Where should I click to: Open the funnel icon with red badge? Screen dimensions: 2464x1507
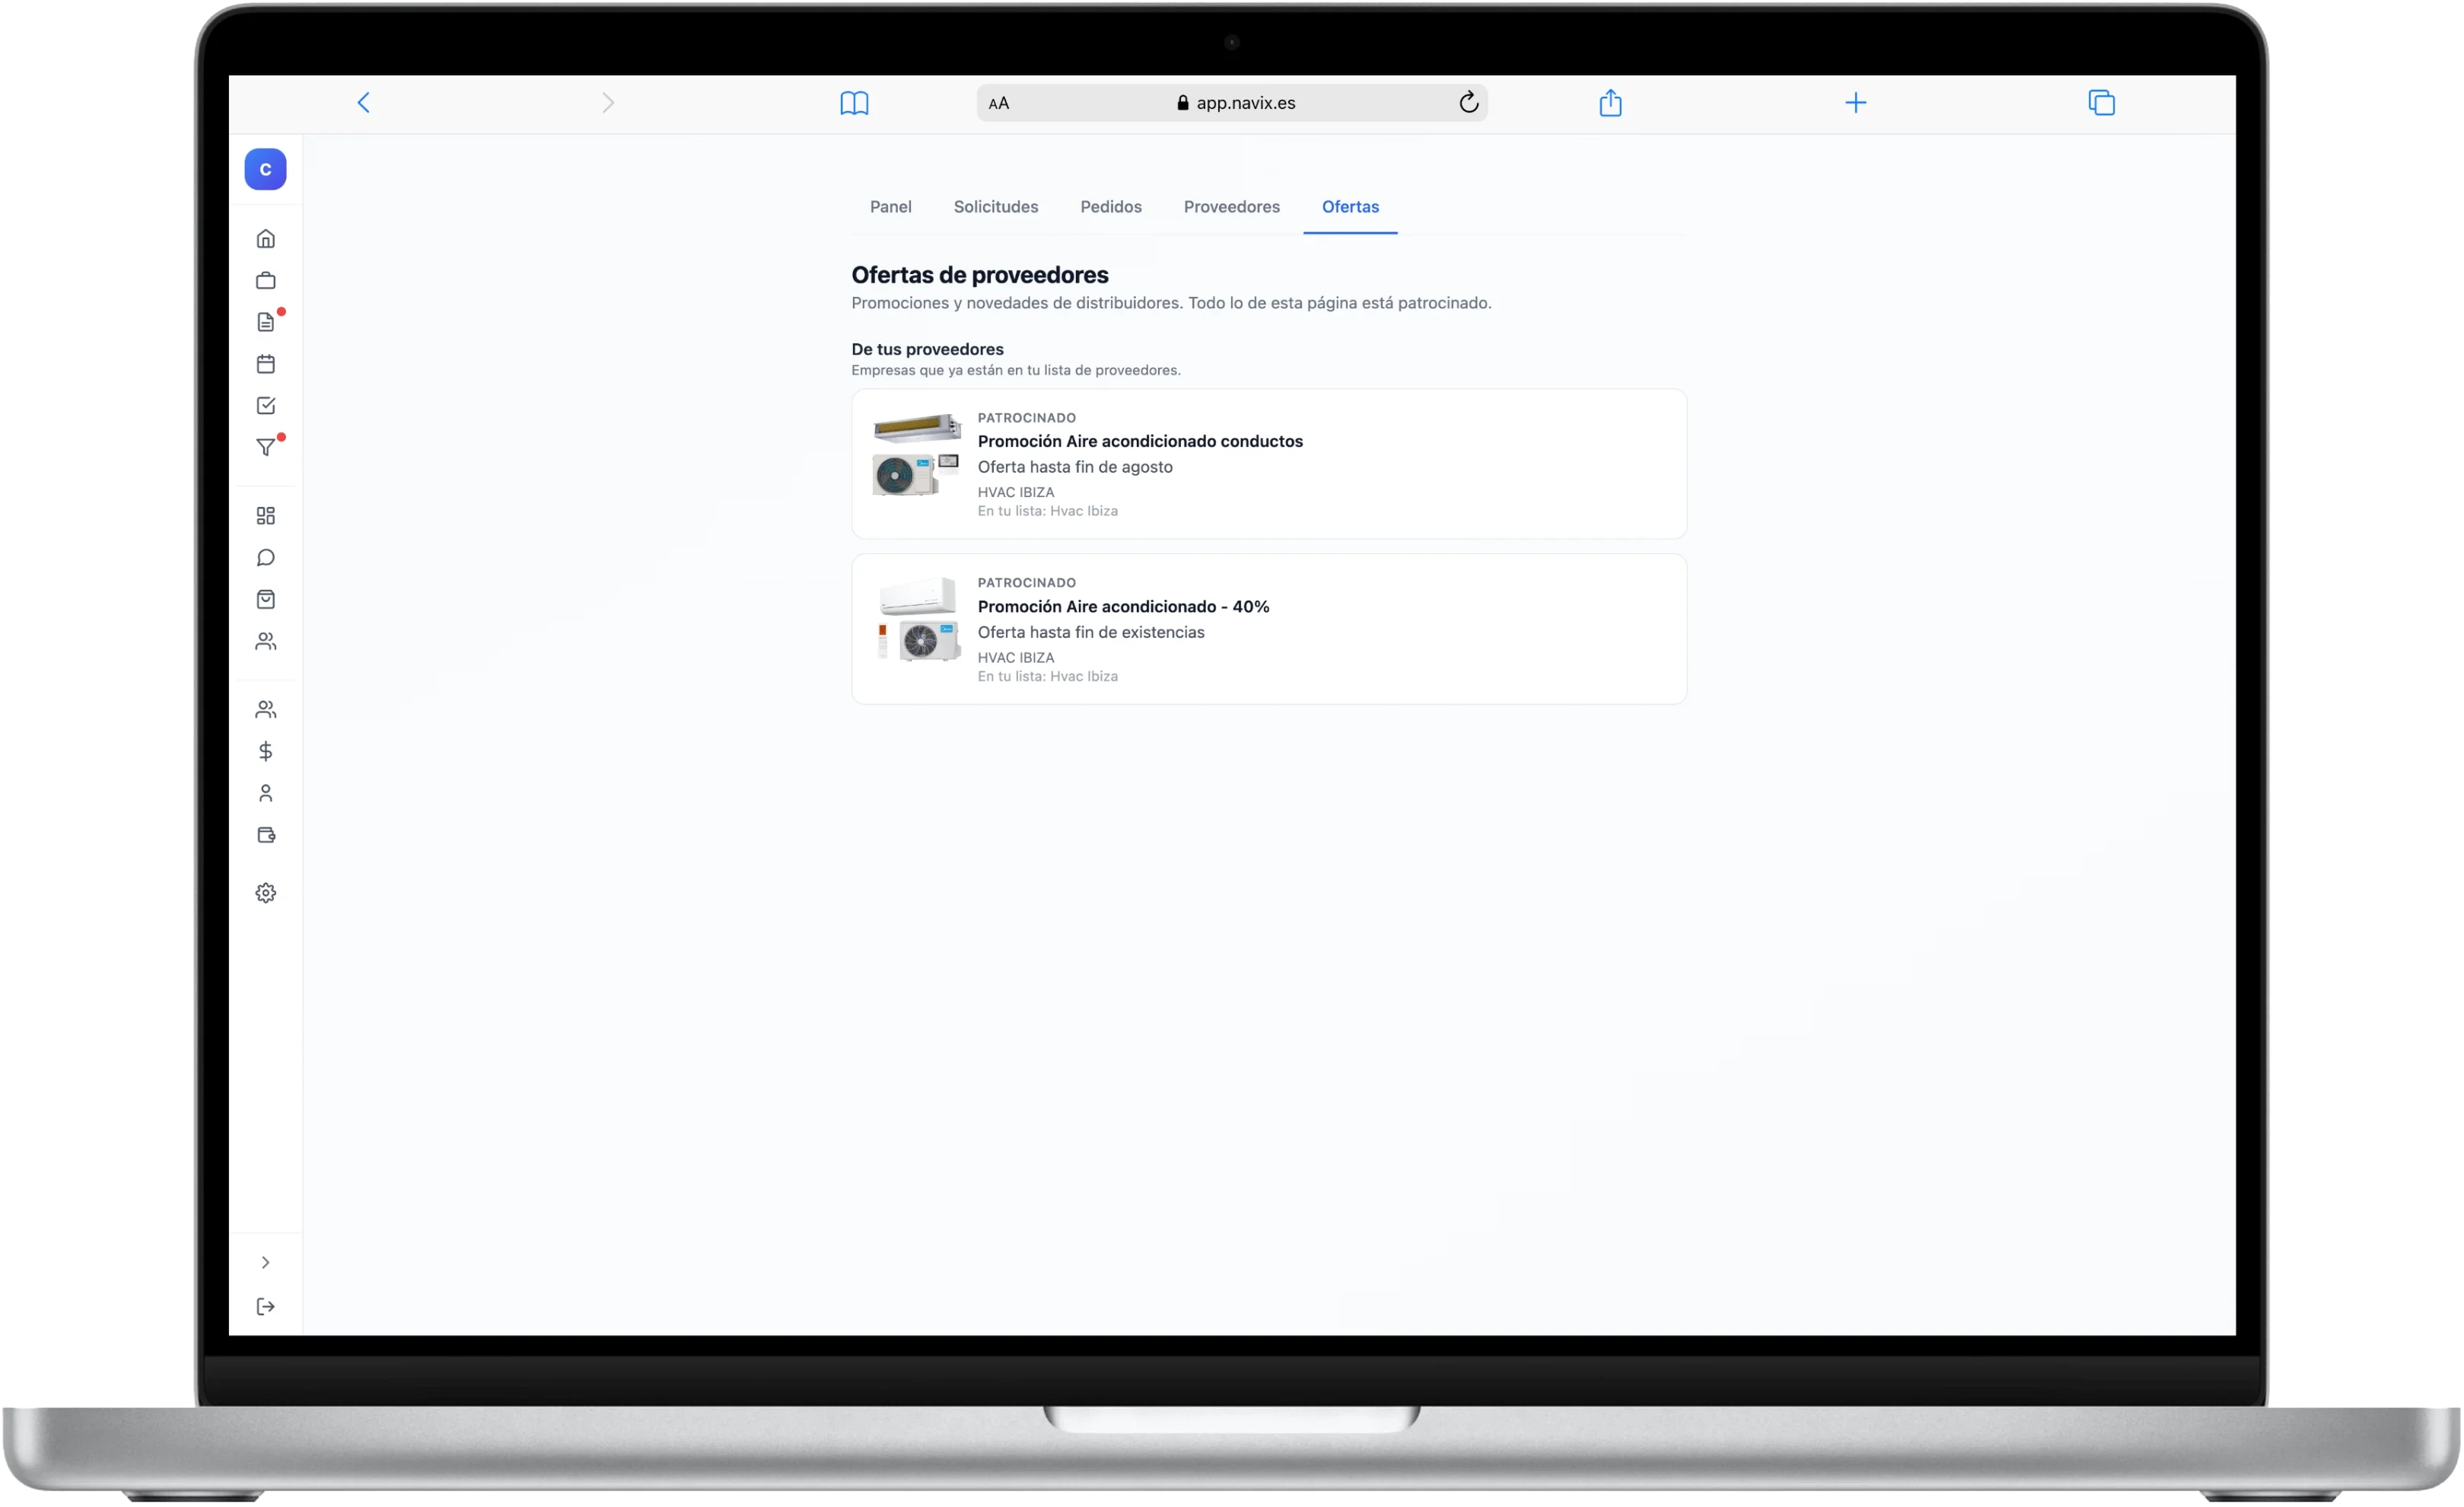coord(266,447)
